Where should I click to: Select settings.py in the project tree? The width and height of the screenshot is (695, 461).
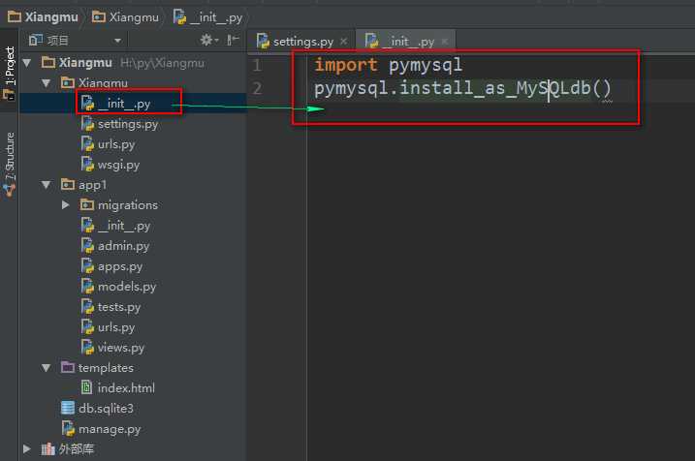point(133,124)
